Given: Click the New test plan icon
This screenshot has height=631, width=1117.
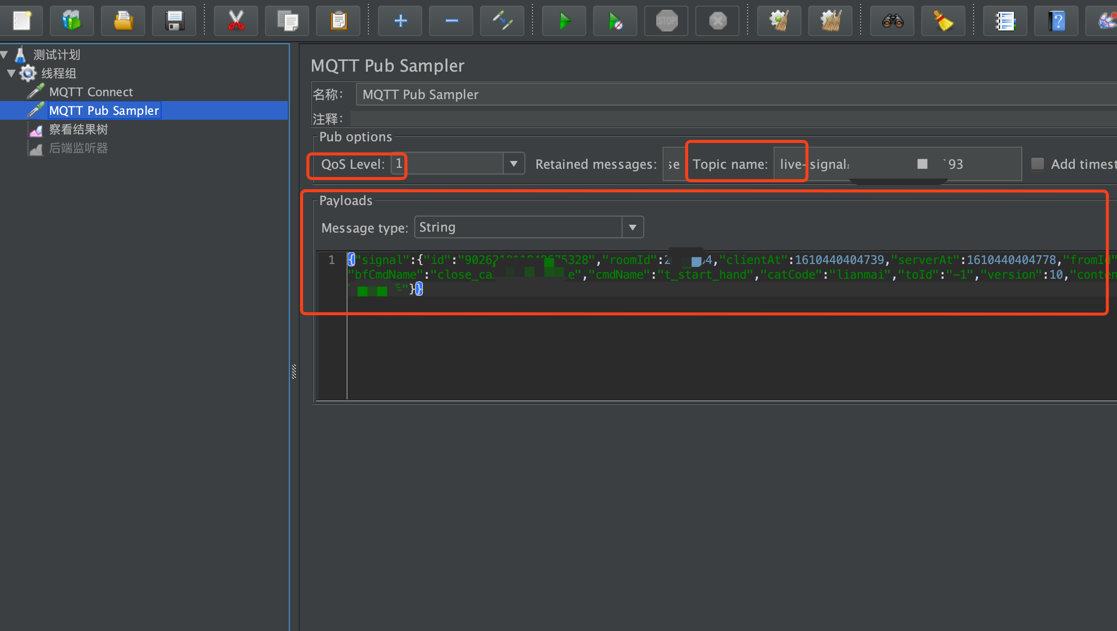Looking at the screenshot, I should click(x=22, y=21).
